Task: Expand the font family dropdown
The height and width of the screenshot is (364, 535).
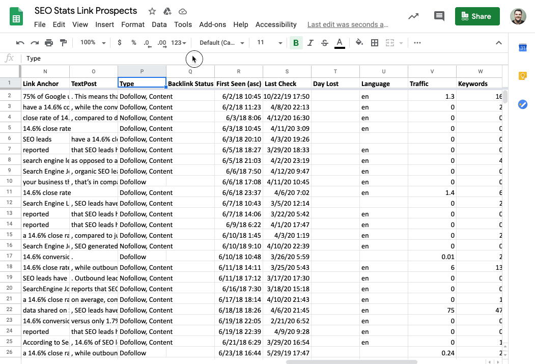Action: pyautogui.click(x=221, y=43)
